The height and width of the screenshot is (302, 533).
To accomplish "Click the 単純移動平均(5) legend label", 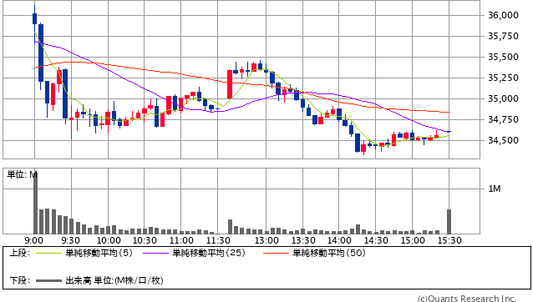I will [99, 253].
